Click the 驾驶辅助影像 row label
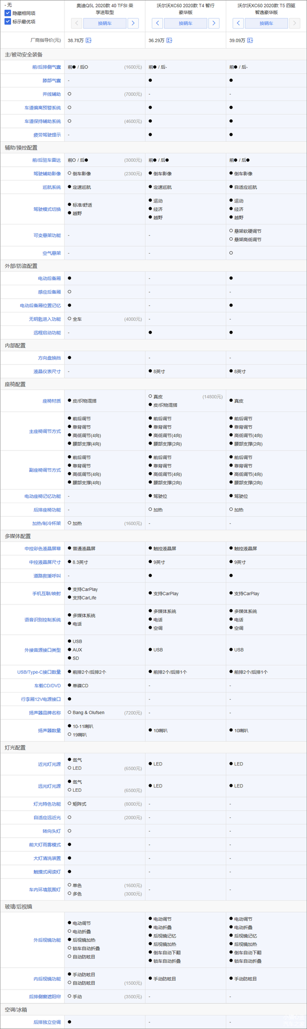The width and height of the screenshot is (307, 1029). coord(47,174)
